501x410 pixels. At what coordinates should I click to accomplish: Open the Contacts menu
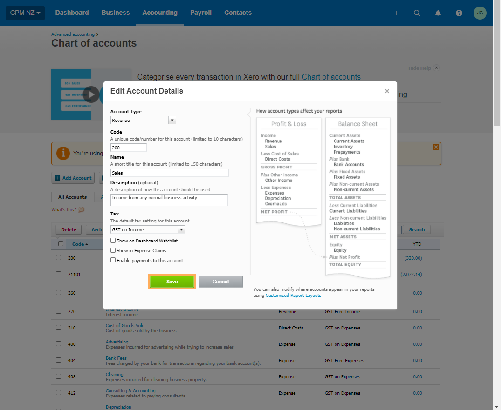coord(238,13)
